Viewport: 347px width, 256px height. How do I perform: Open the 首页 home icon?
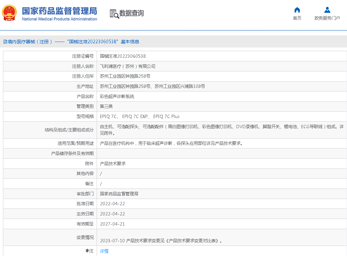pos(297,10)
